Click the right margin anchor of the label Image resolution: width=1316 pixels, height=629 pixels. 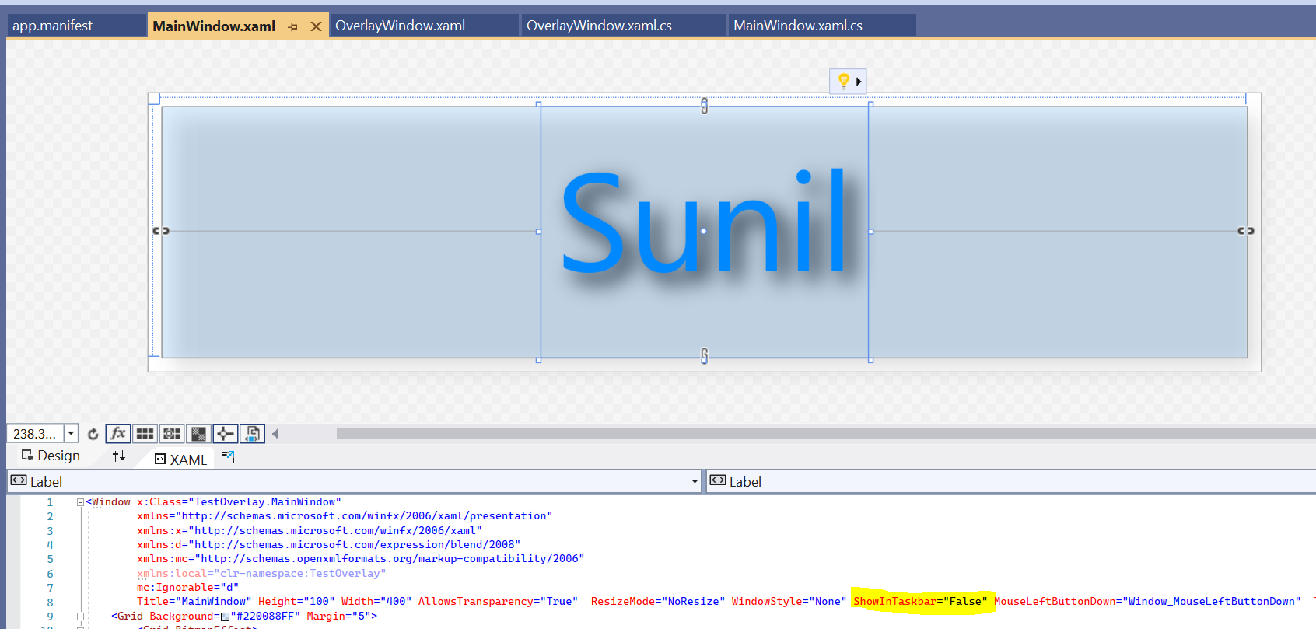click(1246, 231)
